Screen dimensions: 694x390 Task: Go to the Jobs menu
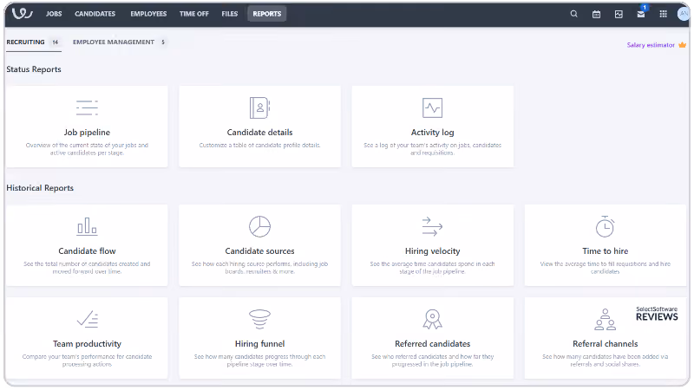point(54,14)
